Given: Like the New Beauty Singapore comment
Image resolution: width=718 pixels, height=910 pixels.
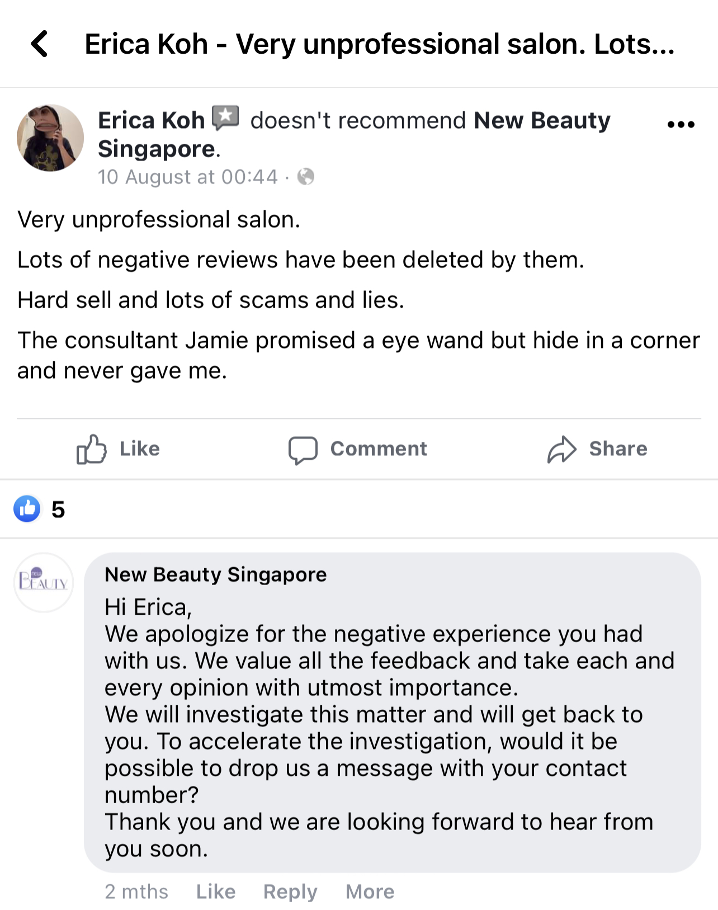Looking at the screenshot, I should tap(215, 891).
